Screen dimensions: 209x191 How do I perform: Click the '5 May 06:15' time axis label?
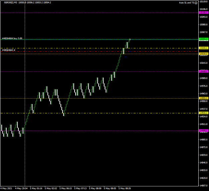pyautogui.click(x=66, y=188)
